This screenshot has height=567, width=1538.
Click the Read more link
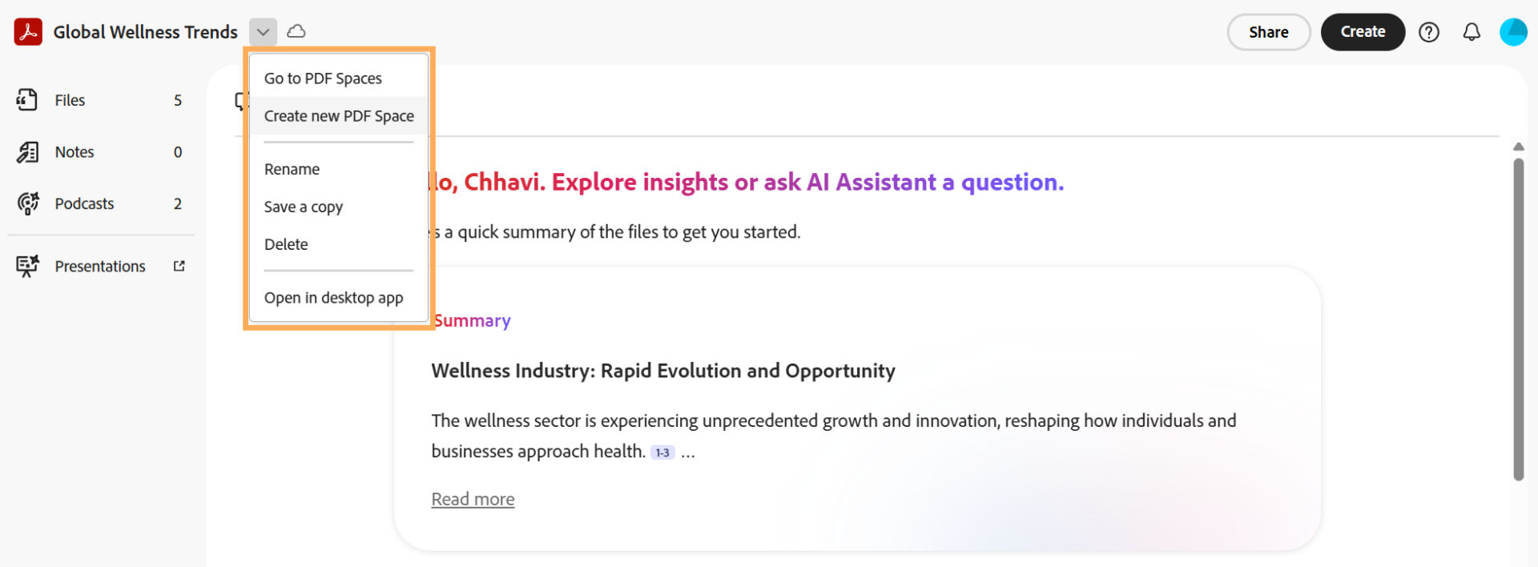(x=473, y=499)
